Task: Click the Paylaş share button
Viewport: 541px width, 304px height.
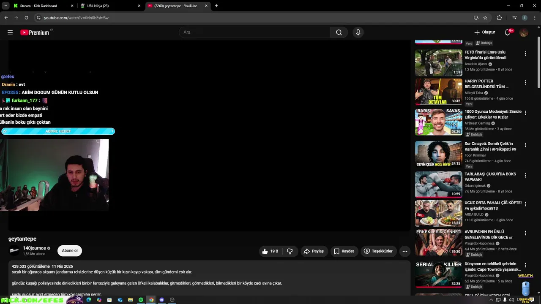Action: pyautogui.click(x=314, y=251)
